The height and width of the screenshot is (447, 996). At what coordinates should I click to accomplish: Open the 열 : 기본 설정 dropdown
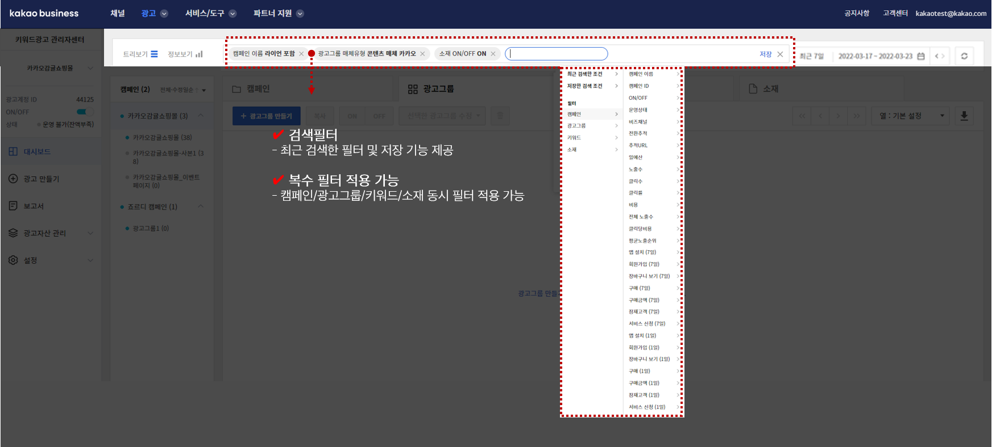coord(911,116)
